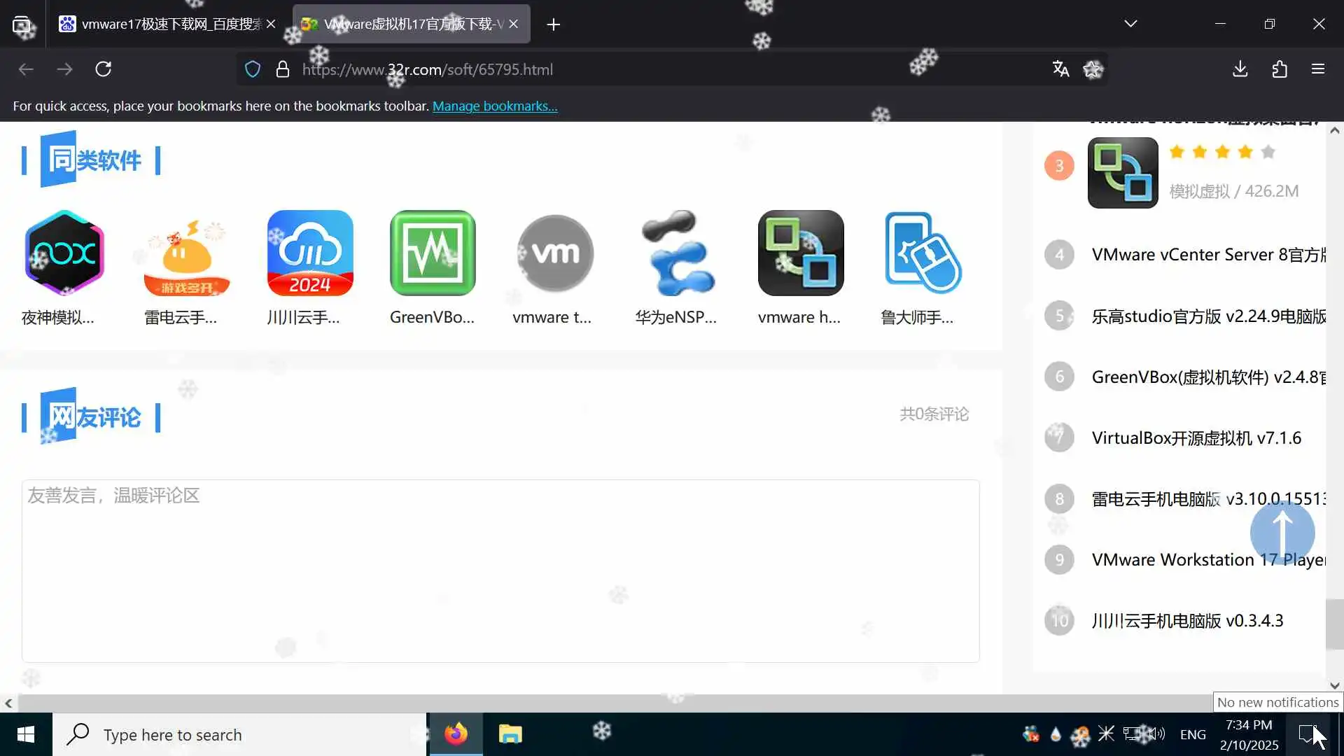Open a new tab with plus button

(553, 24)
